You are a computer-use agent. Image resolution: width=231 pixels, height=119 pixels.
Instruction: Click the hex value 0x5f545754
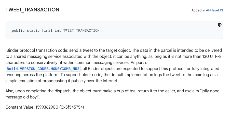pyautogui.click(x=72, y=107)
